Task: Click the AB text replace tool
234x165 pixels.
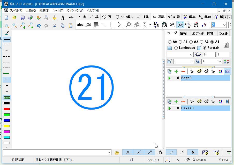Action: point(156,25)
